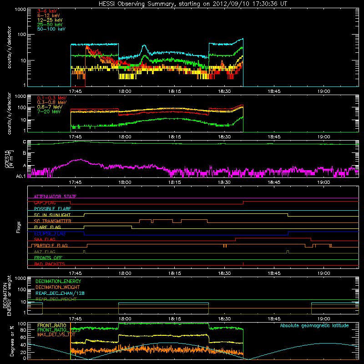Screen dimensions: 364x364
Task: Select the SC_IN_SUNLIGHT flag label
Action: tap(52, 215)
